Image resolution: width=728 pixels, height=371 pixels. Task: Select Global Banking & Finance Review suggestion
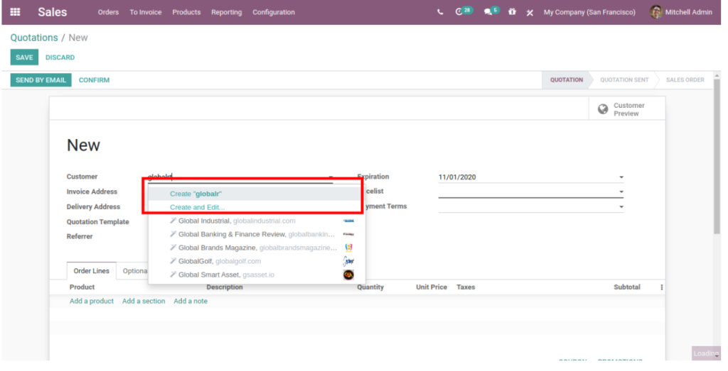click(257, 234)
